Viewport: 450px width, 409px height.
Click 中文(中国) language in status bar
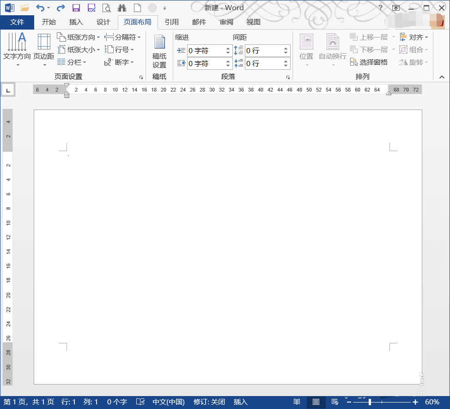click(x=169, y=402)
